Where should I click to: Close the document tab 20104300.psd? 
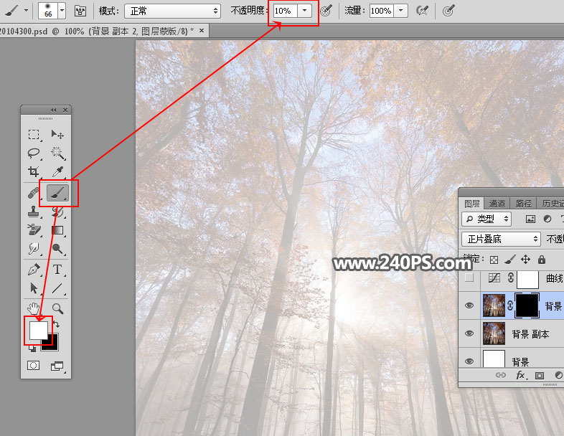202,31
